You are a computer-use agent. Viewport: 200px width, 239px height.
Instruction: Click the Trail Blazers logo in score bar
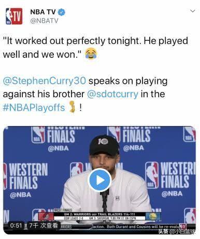tap(46, 216)
